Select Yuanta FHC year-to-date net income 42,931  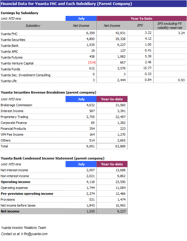[121, 33]
